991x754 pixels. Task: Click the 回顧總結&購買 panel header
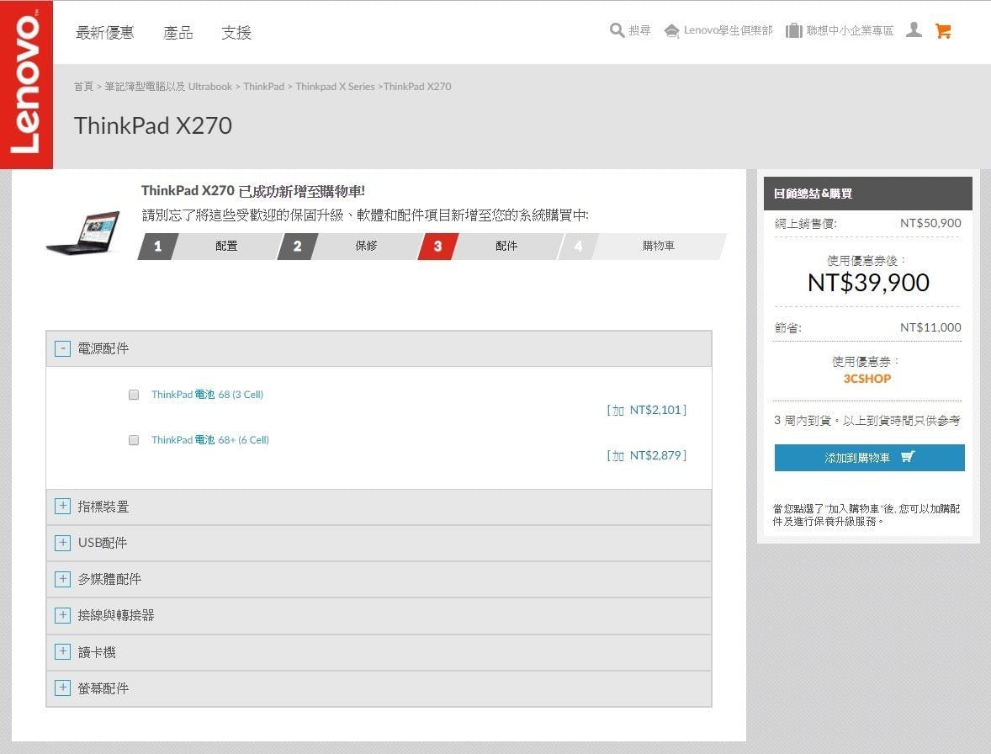(868, 194)
